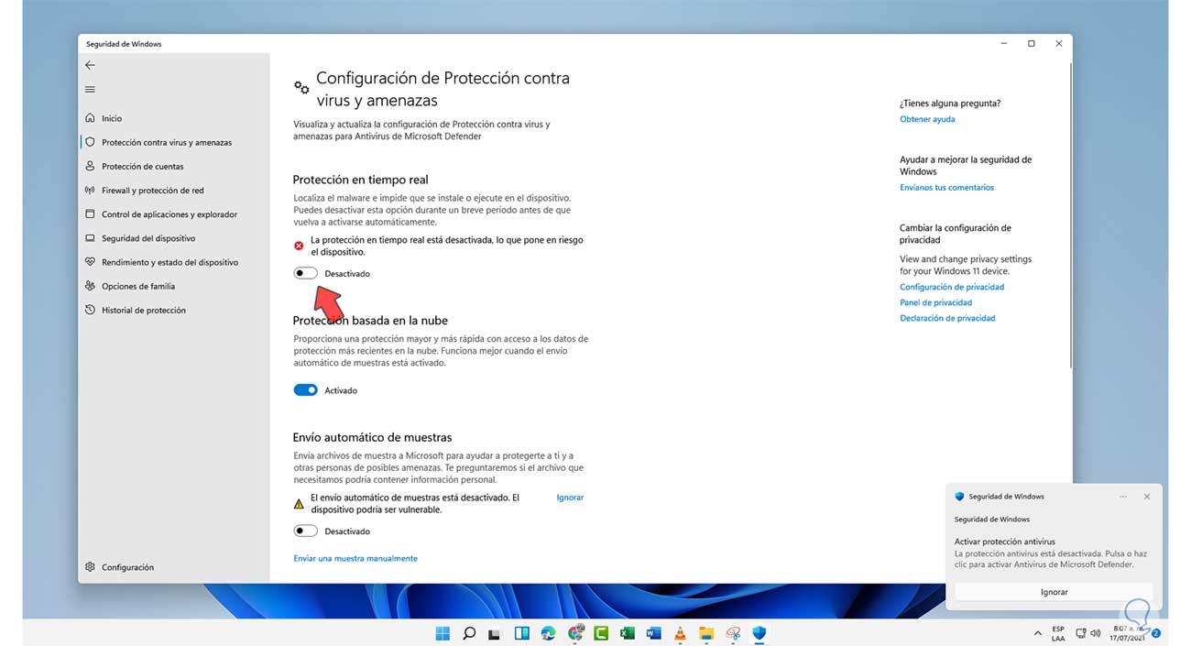Screen dimensions: 1191x646
Task: Dismiss the Seguridad de Windows notification
Action: tap(1147, 497)
